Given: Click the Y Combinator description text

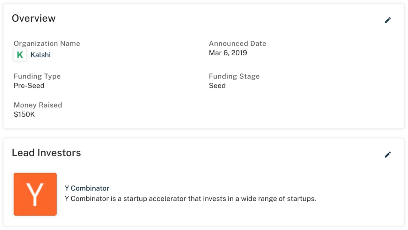Looking at the screenshot, I should pyautogui.click(x=190, y=199).
